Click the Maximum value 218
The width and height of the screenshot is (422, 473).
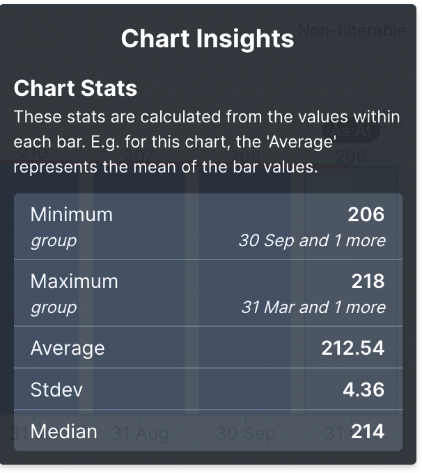[x=368, y=281]
